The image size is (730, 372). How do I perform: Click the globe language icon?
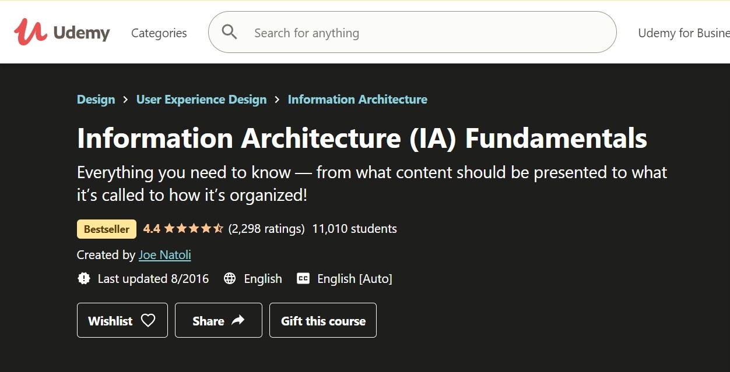point(230,279)
